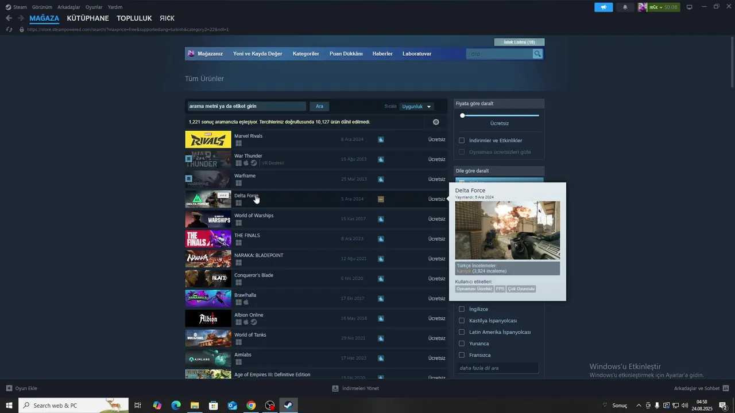The height and width of the screenshot is (413, 735).
Task: Open search preferences gear icon
Action: pos(436,122)
